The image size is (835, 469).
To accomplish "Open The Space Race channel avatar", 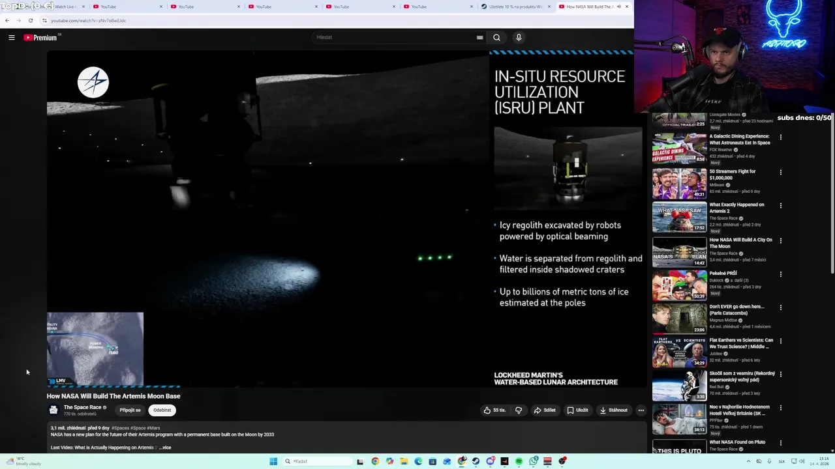I will [53, 410].
